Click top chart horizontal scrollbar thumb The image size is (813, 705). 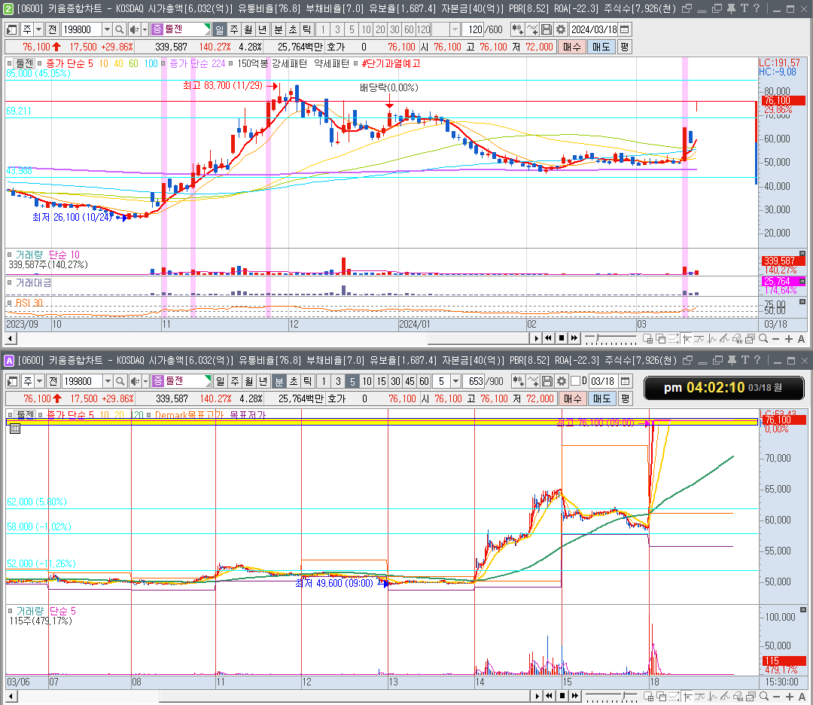(x=479, y=339)
